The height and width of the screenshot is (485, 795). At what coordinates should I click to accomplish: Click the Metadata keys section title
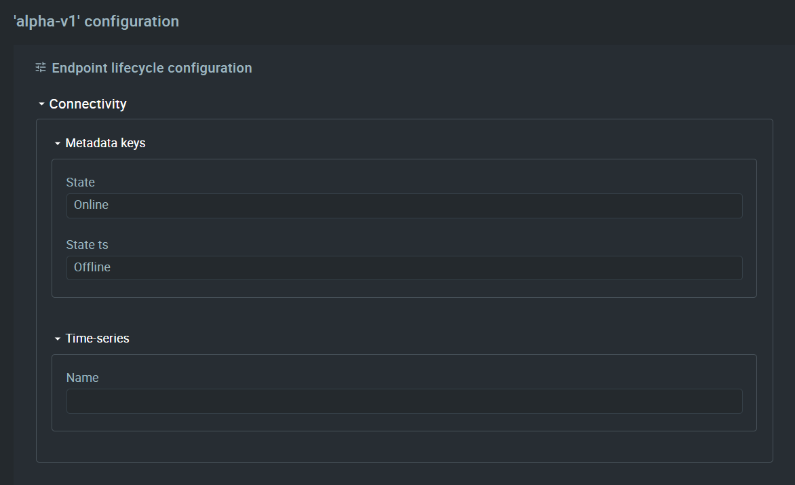tap(105, 143)
